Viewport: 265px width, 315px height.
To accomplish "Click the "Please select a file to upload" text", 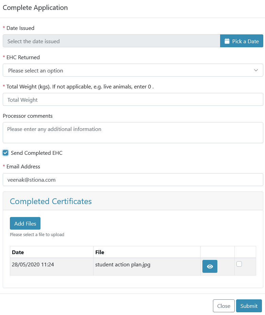I will [37, 234].
